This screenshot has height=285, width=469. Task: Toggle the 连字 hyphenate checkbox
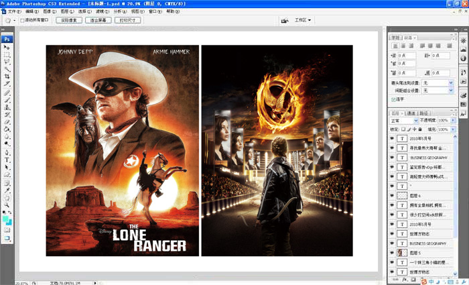coord(393,99)
